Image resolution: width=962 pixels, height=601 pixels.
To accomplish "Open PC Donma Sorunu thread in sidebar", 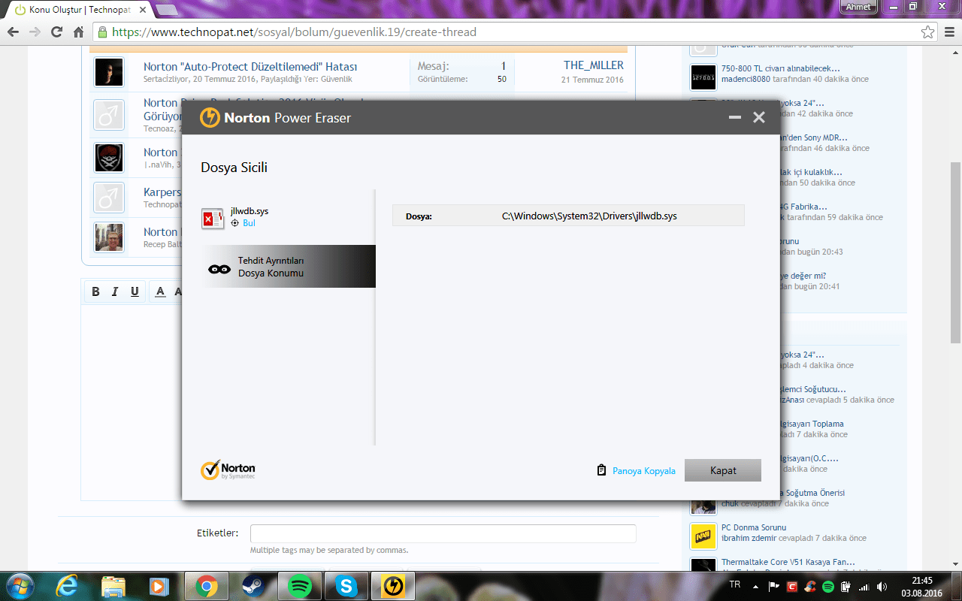I will (x=754, y=527).
